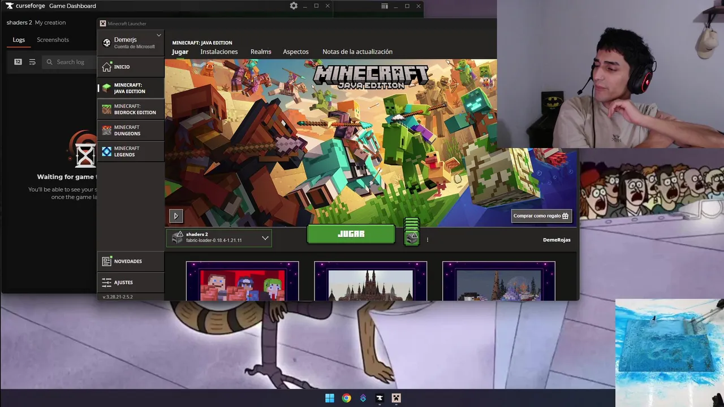Open Notas de la actualización tab
This screenshot has height=407, width=724.
click(x=357, y=52)
